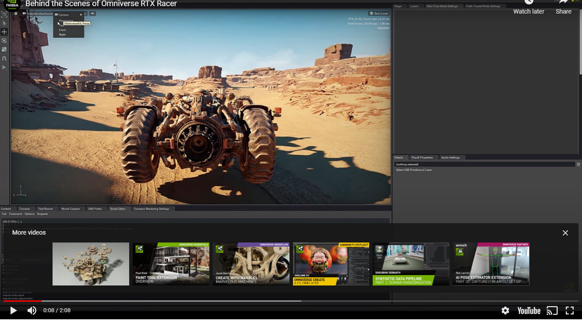Click Share button
582x321 pixels.
564,8
